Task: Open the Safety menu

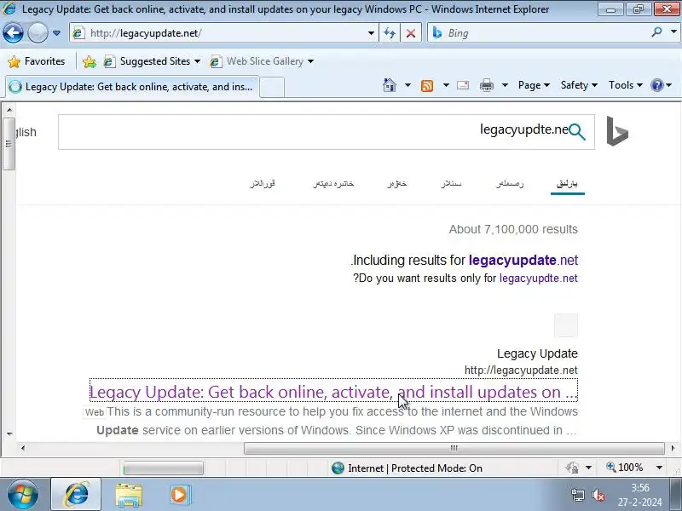Action: pyautogui.click(x=579, y=85)
